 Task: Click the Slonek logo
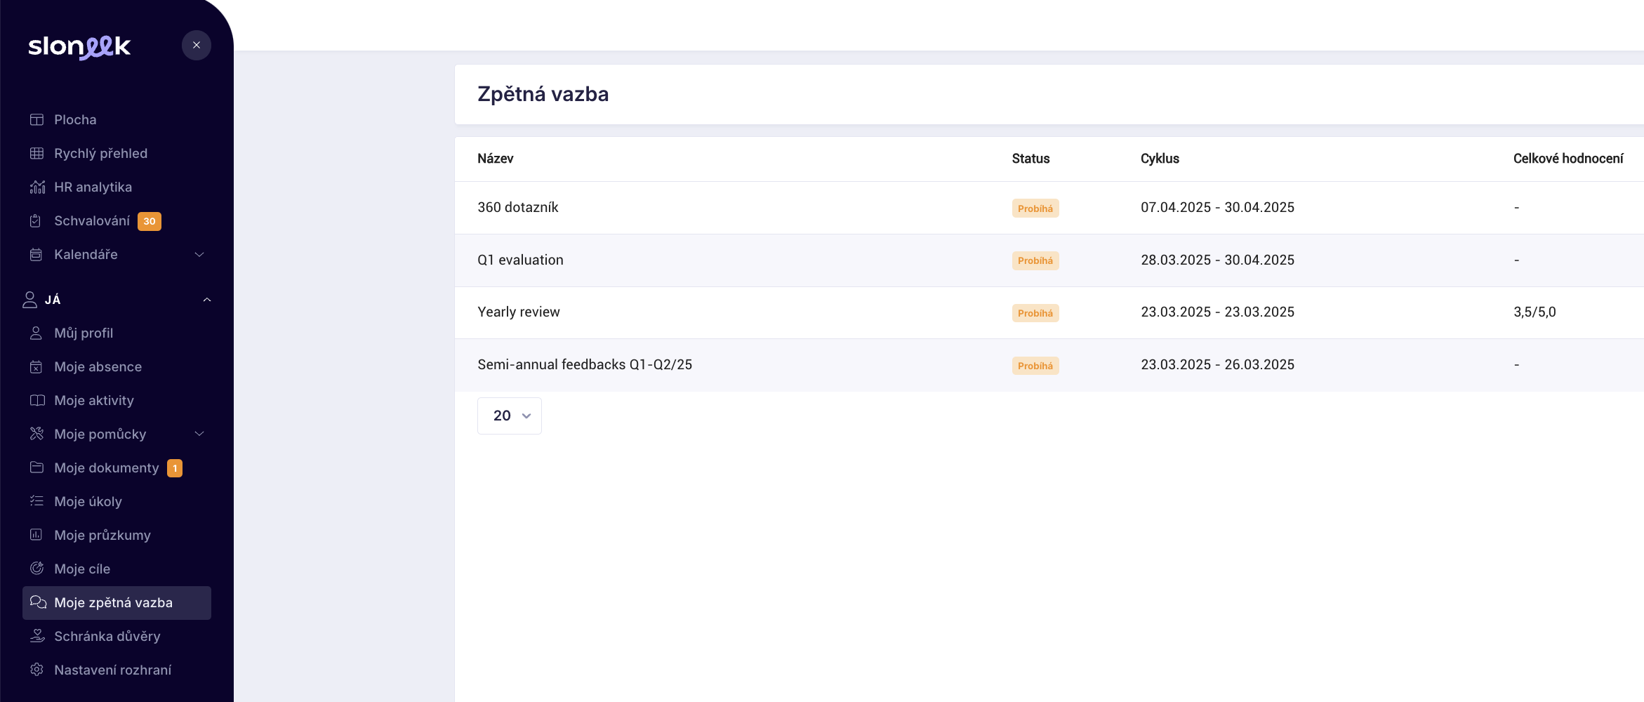coord(79,47)
